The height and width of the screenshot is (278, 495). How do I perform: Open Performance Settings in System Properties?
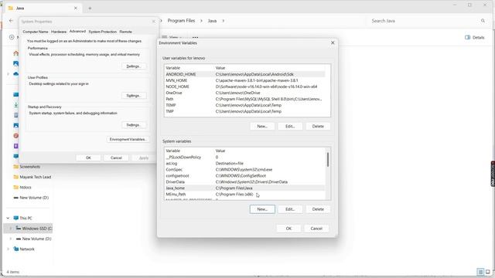(x=134, y=66)
